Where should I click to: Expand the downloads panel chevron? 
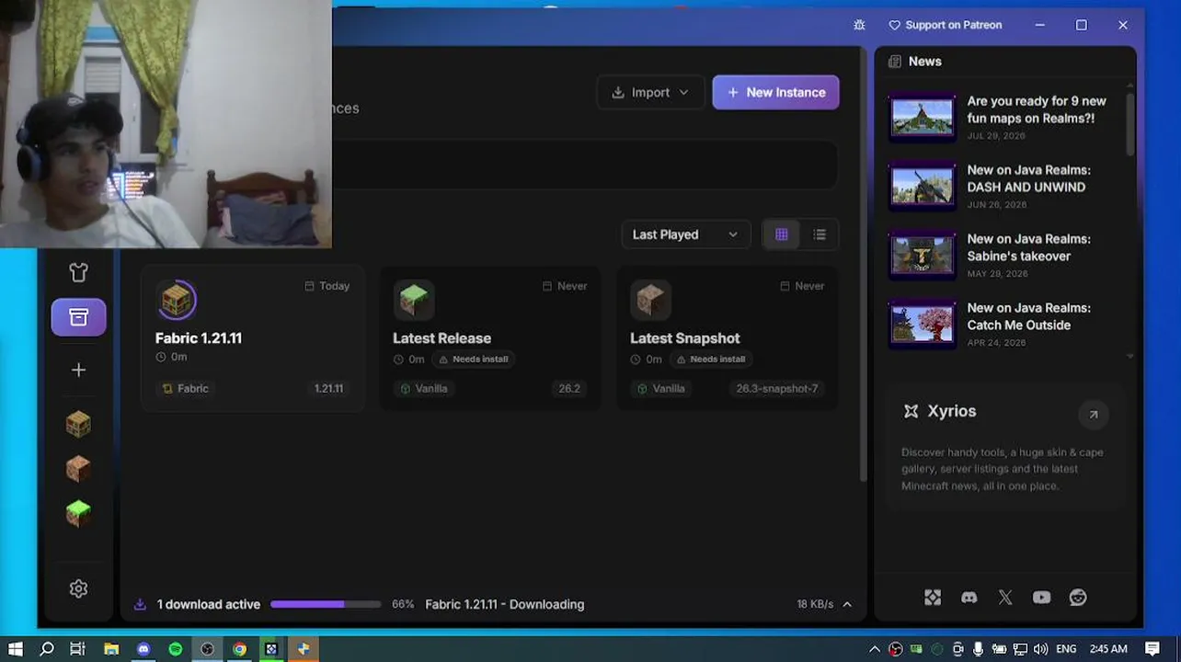[x=847, y=604]
